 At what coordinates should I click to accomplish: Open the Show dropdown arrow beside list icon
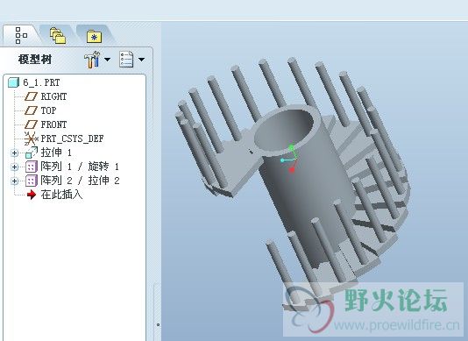[141, 60]
